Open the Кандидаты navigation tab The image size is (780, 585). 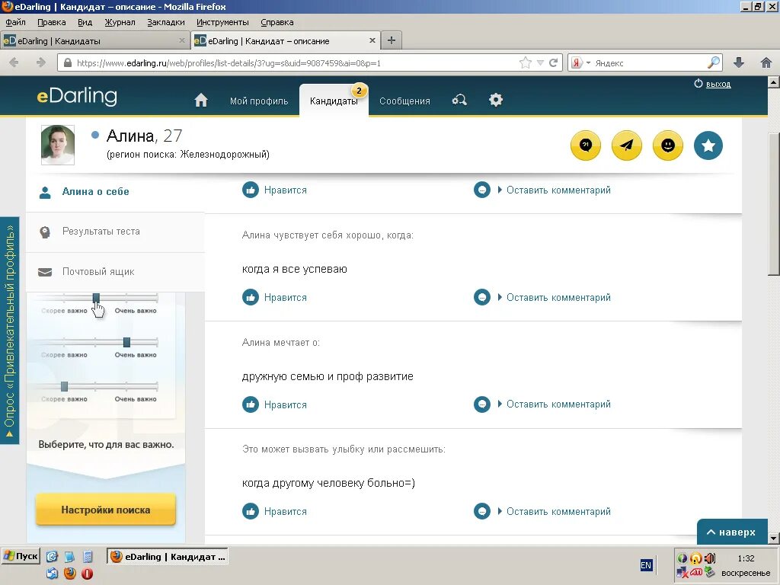click(334, 101)
